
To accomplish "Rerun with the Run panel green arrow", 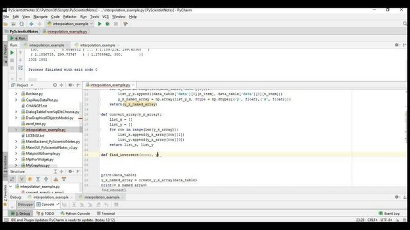I will (x=12, y=52).
